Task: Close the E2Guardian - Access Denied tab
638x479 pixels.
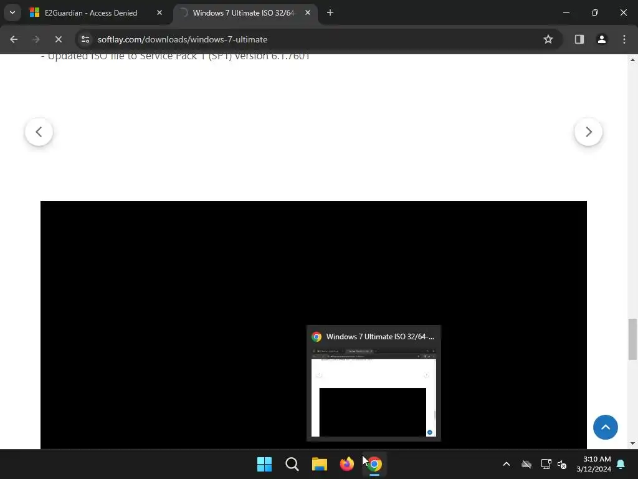Action: 159,12
